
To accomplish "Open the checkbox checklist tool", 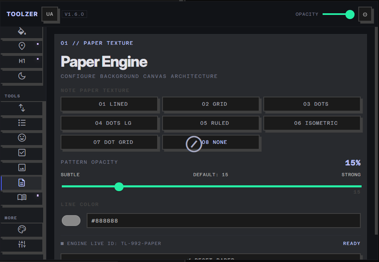I will [22, 153].
